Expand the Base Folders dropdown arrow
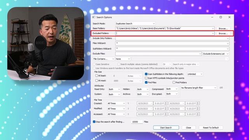This screenshot has width=249, height=140. tap(213, 28)
